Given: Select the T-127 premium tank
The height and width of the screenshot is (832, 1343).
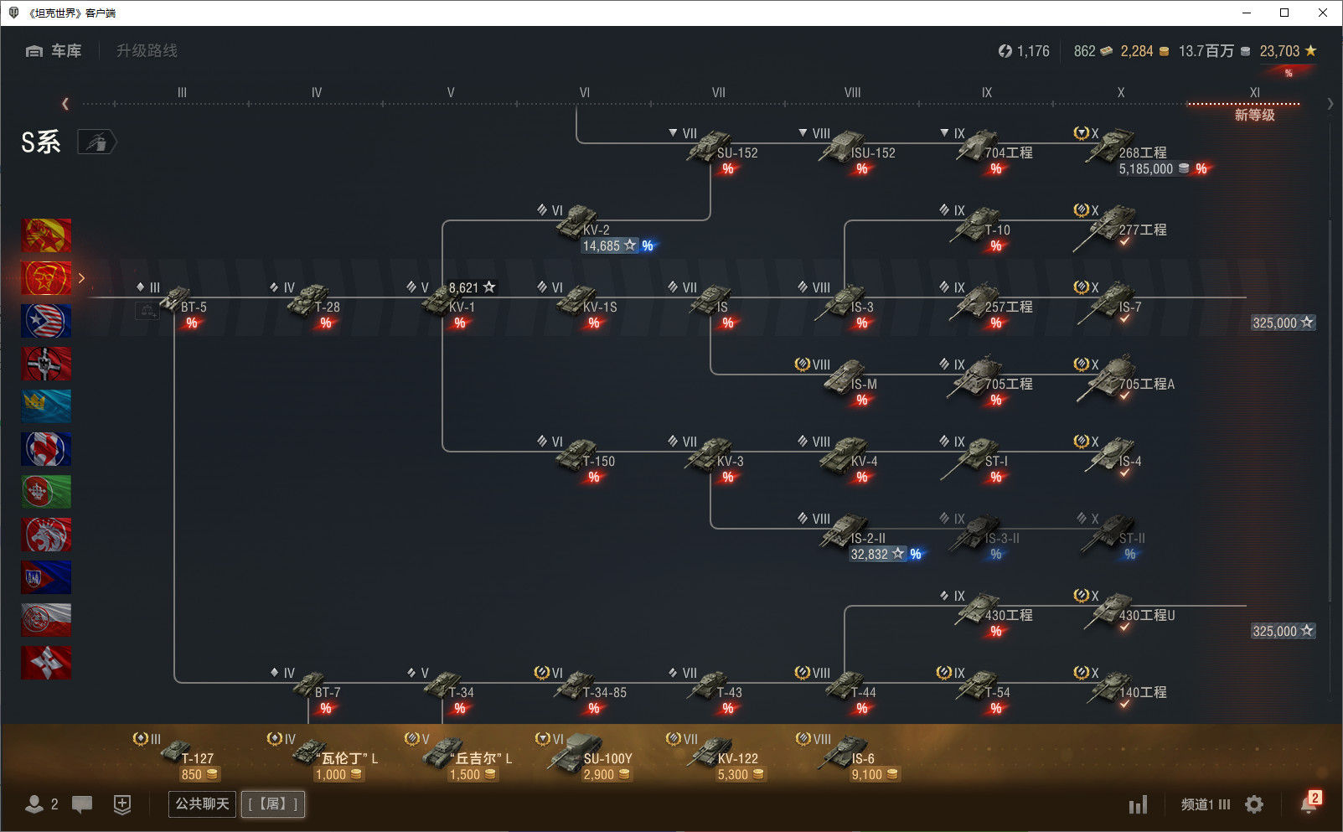Looking at the screenshot, I should [176, 750].
